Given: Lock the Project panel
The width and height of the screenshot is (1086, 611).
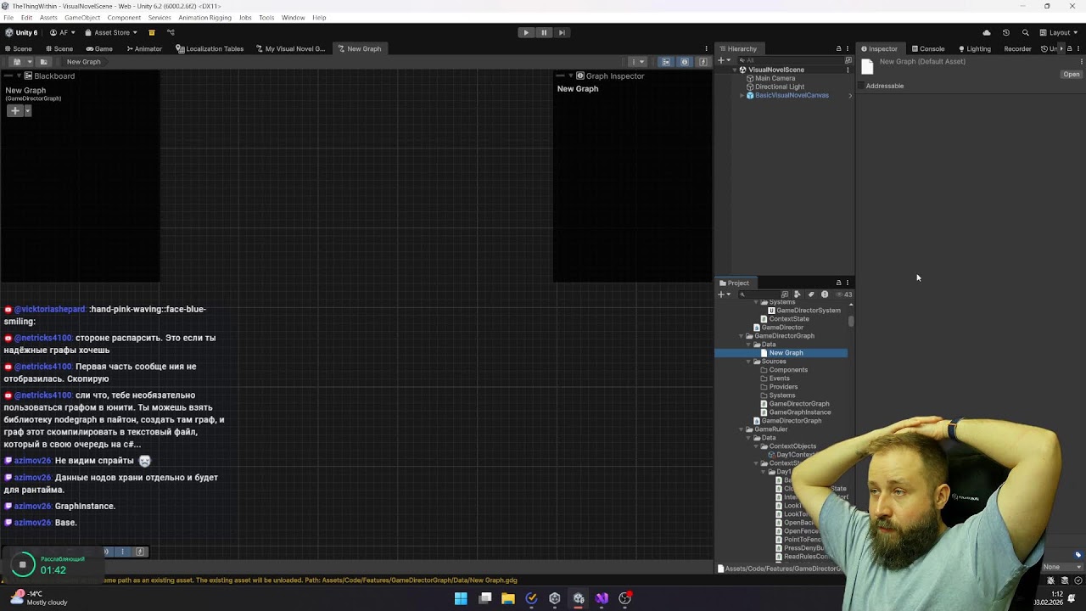Looking at the screenshot, I should pos(838,283).
